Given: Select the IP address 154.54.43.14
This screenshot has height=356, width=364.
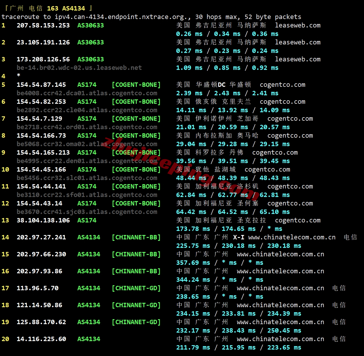Looking at the screenshot, I should click(39, 203).
